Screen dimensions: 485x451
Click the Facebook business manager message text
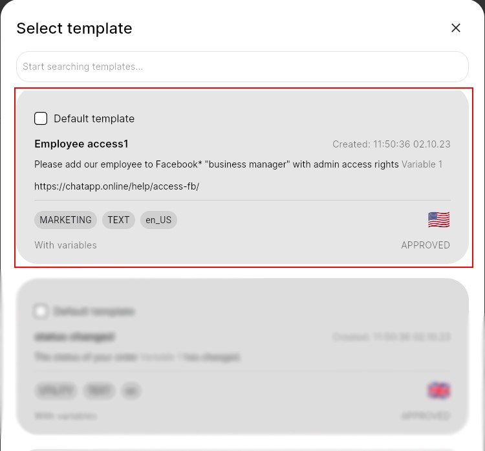pyautogui.click(x=216, y=164)
